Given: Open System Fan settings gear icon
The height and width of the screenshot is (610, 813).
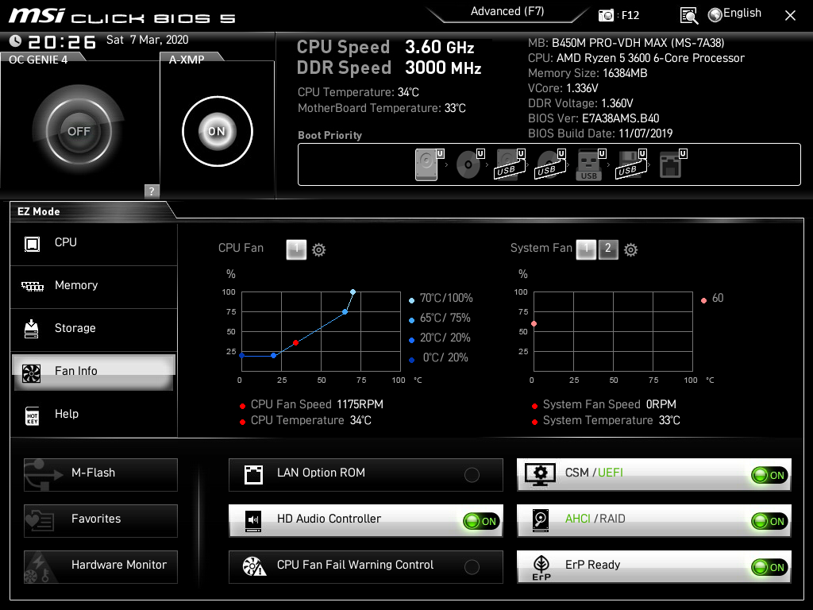Looking at the screenshot, I should pos(630,250).
